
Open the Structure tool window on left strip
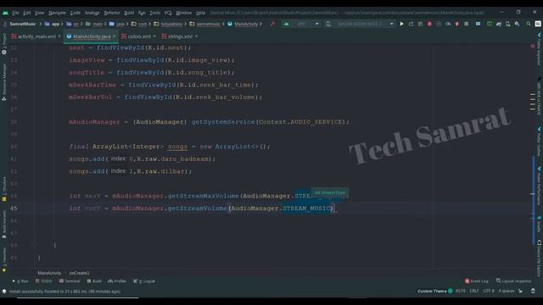click(4, 189)
